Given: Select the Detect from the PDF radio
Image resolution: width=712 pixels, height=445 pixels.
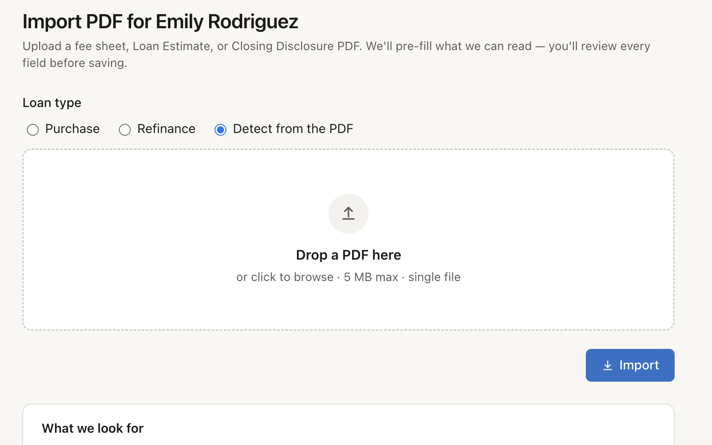Looking at the screenshot, I should (220, 130).
